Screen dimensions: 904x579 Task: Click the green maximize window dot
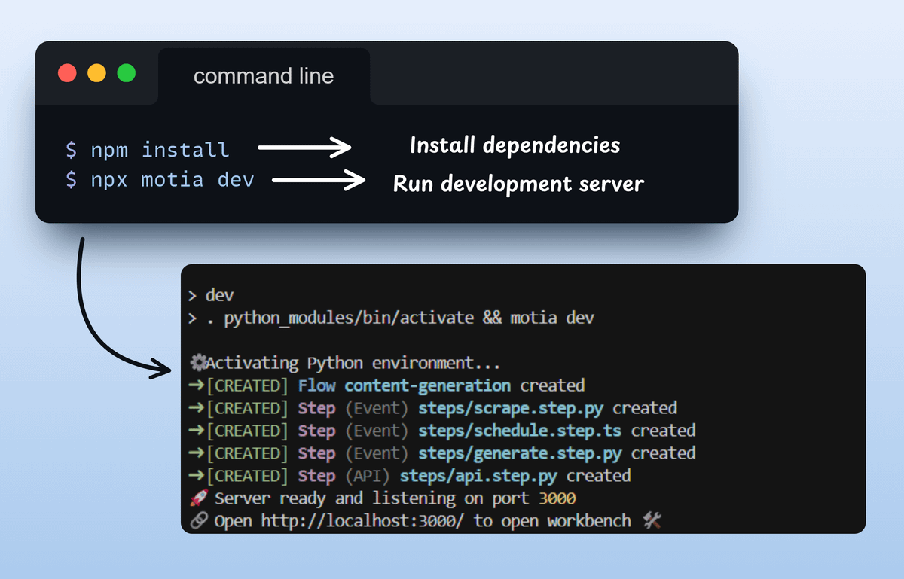127,73
